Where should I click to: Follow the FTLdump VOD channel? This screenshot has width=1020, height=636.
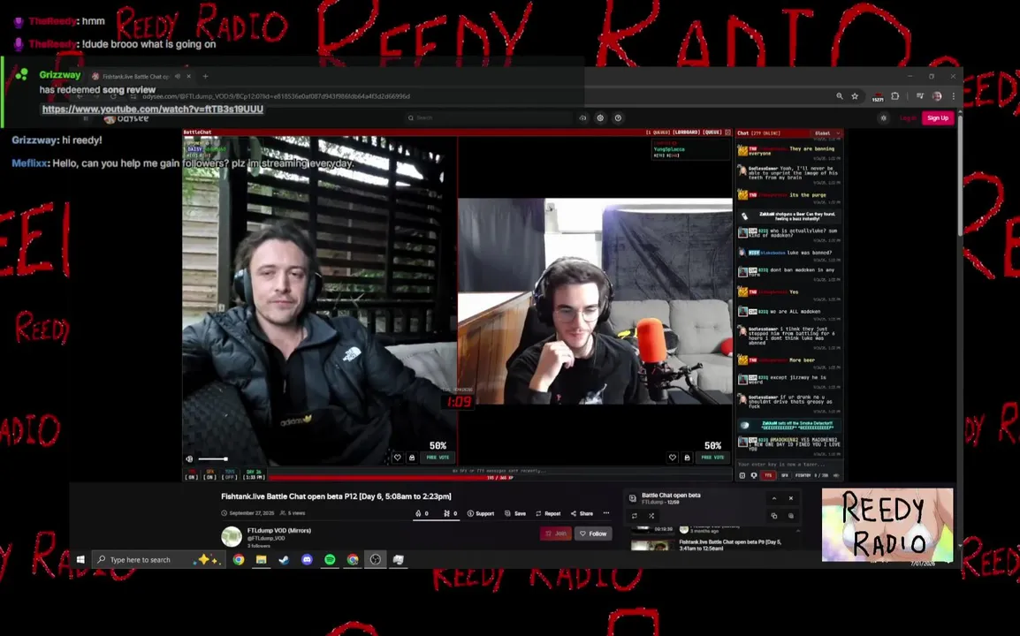click(x=593, y=534)
